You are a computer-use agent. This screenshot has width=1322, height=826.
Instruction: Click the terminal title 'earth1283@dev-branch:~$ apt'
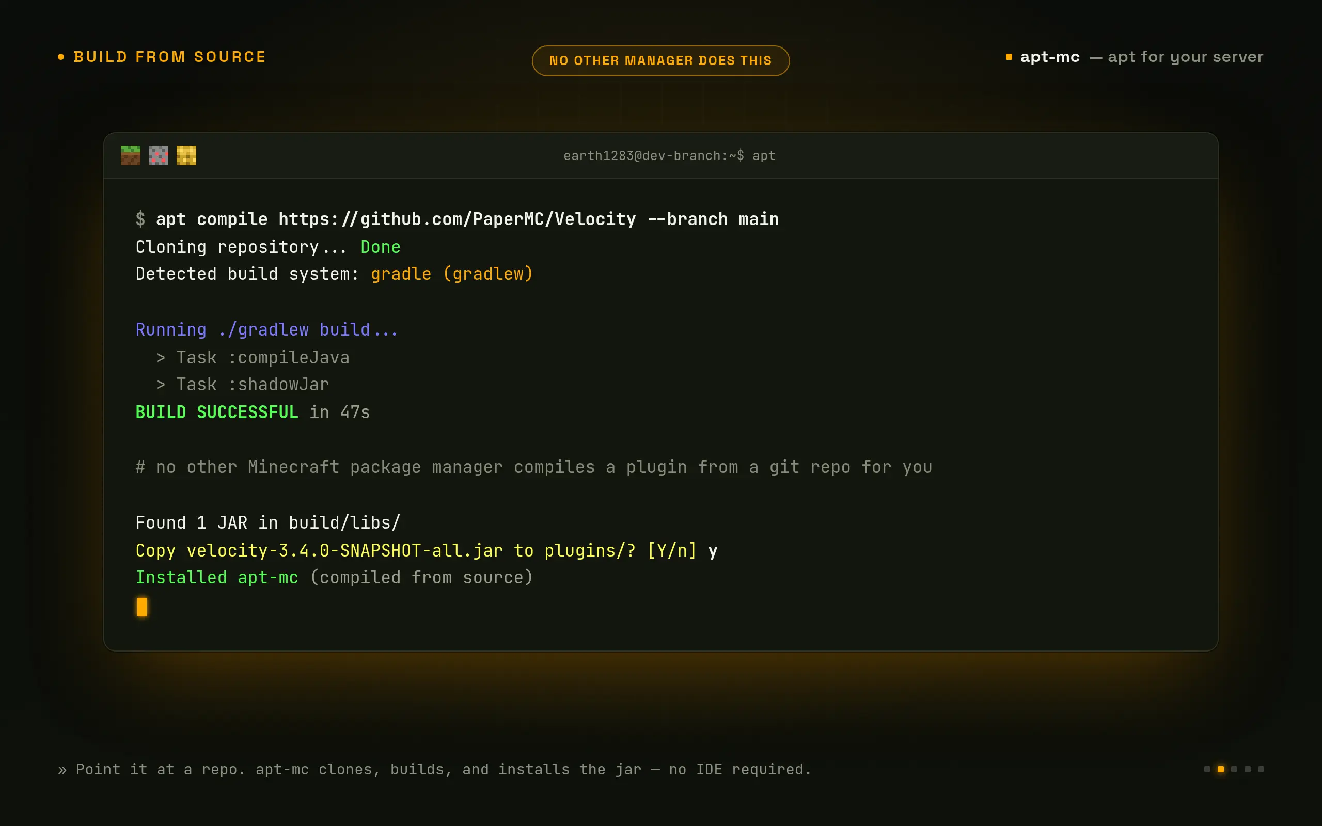click(669, 156)
